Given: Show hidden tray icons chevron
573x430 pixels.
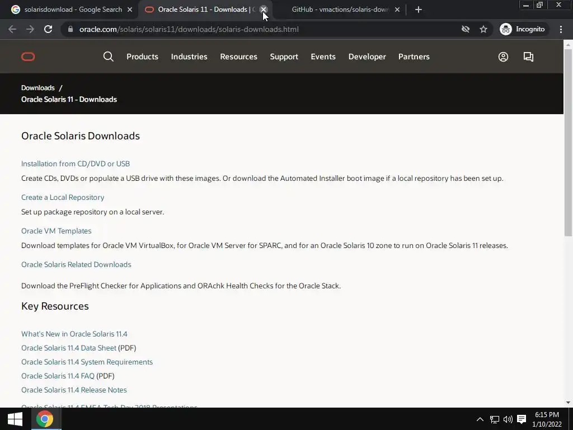Looking at the screenshot, I should [x=480, y=419].
